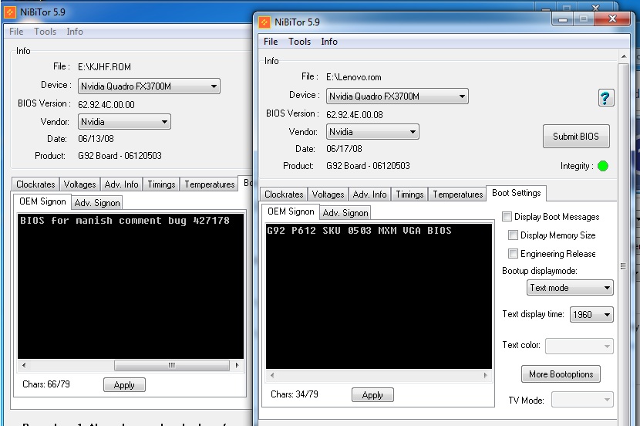Open File menu in back NiBiTor window
Image resolution: width=640 pixels, height=426 pixels.
coord(16,32)
